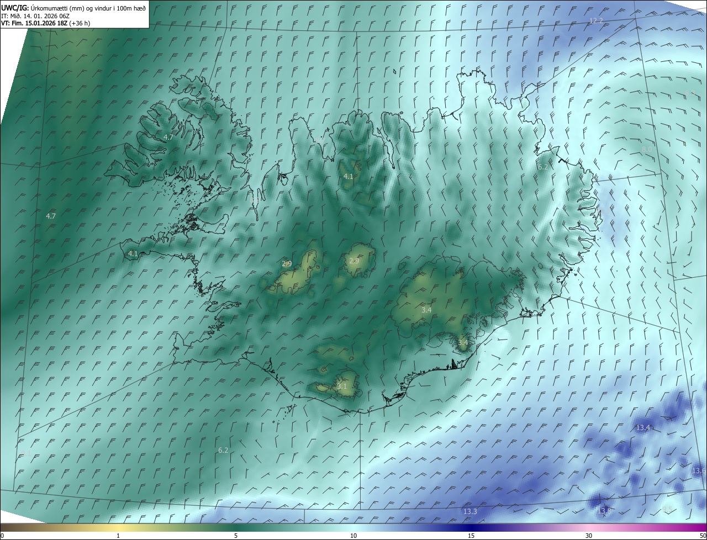Click the 3.1 value on the southern glacier
707x540 pixels.
click(342, 387)
